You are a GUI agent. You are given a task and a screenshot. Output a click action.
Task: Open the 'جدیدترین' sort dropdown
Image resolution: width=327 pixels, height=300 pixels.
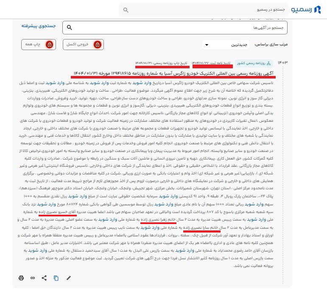(x=226, y=45)
